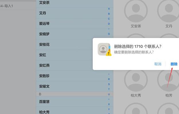Jump to letter X in index
The width and height of the screenshot is (179, 114).
[109, 104]
